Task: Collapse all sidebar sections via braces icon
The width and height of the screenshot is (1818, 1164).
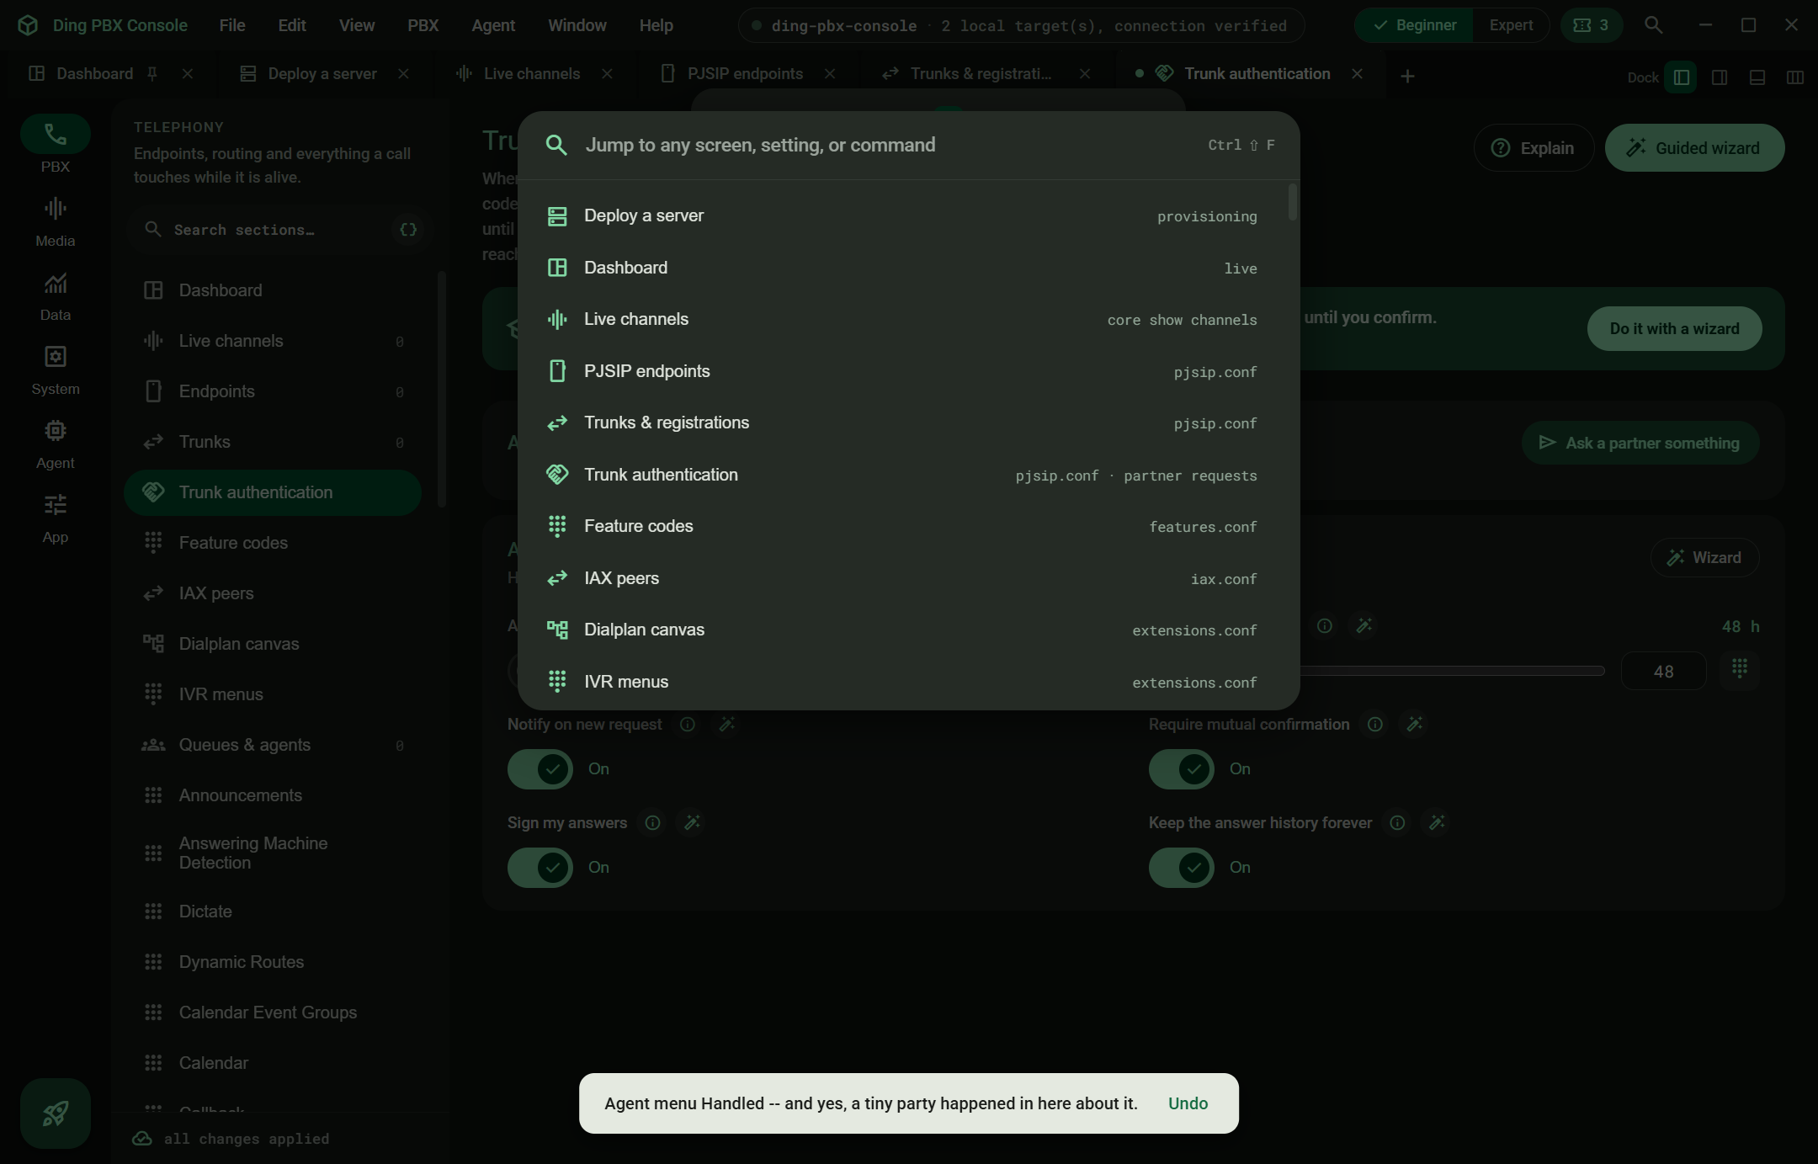Action: coord(408,230)
